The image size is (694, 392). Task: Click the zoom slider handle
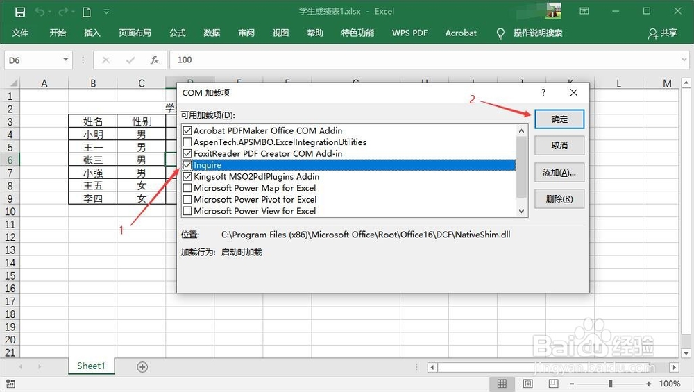pyautogui.click(x=610, y=384)
